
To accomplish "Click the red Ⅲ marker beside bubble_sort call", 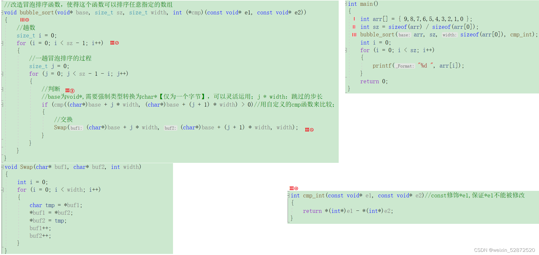I will 354,35.
